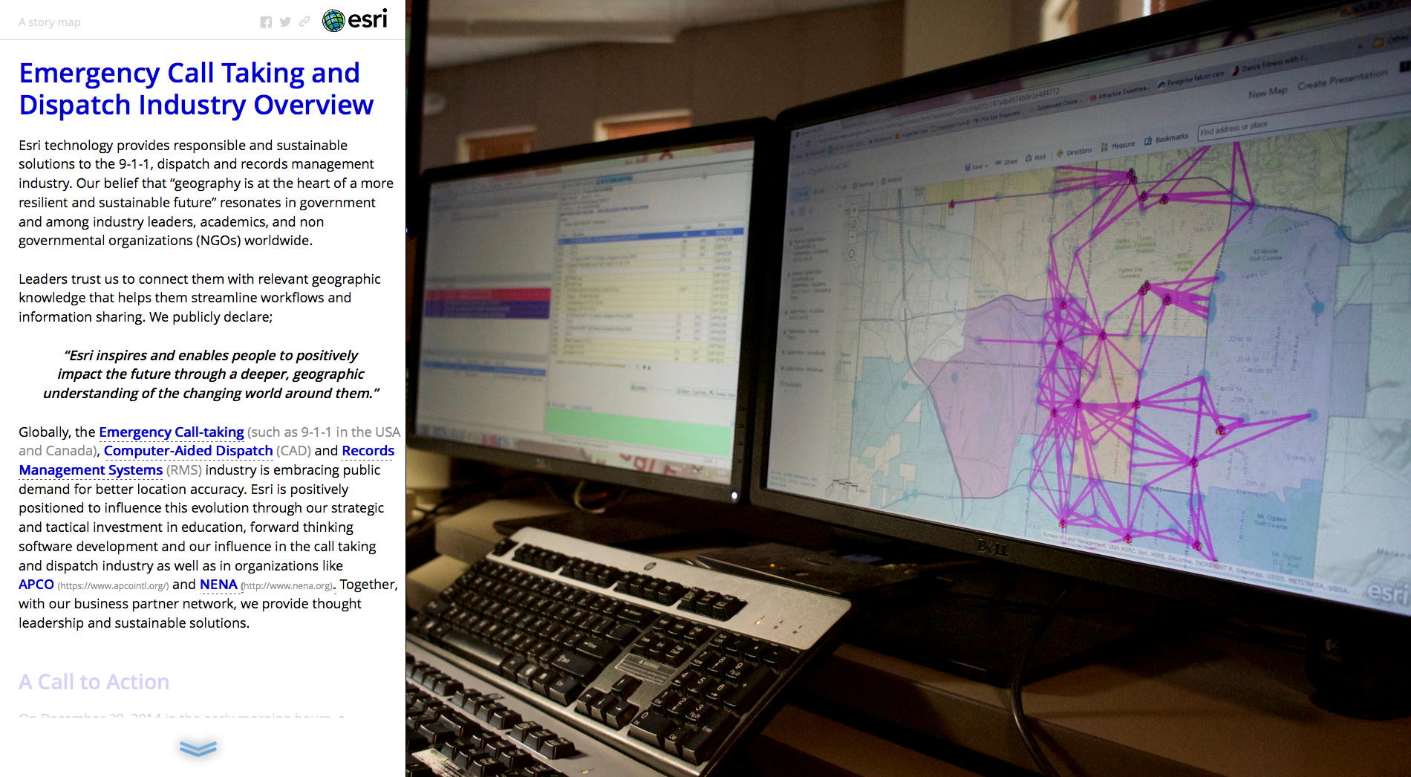Click the paragraph starting 'Leaders trust us to connect'
Screen dimensions: 1411x777
click(200, 298)
